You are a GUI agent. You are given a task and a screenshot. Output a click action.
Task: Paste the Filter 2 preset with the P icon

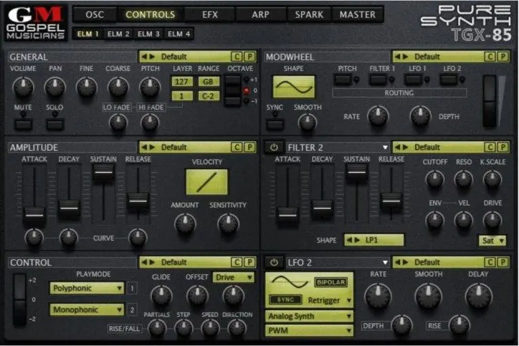pos(503,147)
